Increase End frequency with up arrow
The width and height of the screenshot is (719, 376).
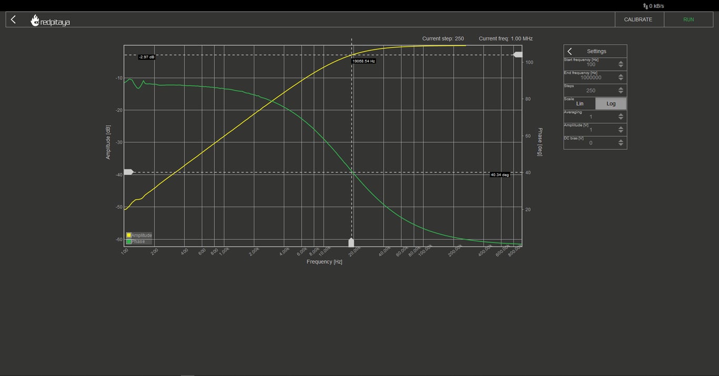[x=621, y=75]
